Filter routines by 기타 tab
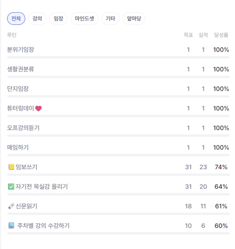 [111, 19]
